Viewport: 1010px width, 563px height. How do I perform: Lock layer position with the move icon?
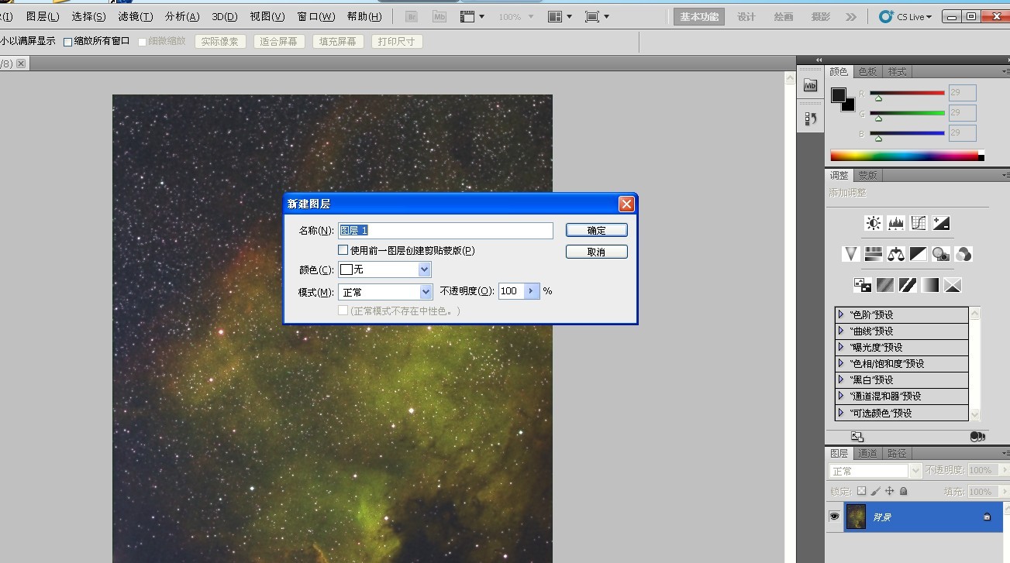pos(890,491)
